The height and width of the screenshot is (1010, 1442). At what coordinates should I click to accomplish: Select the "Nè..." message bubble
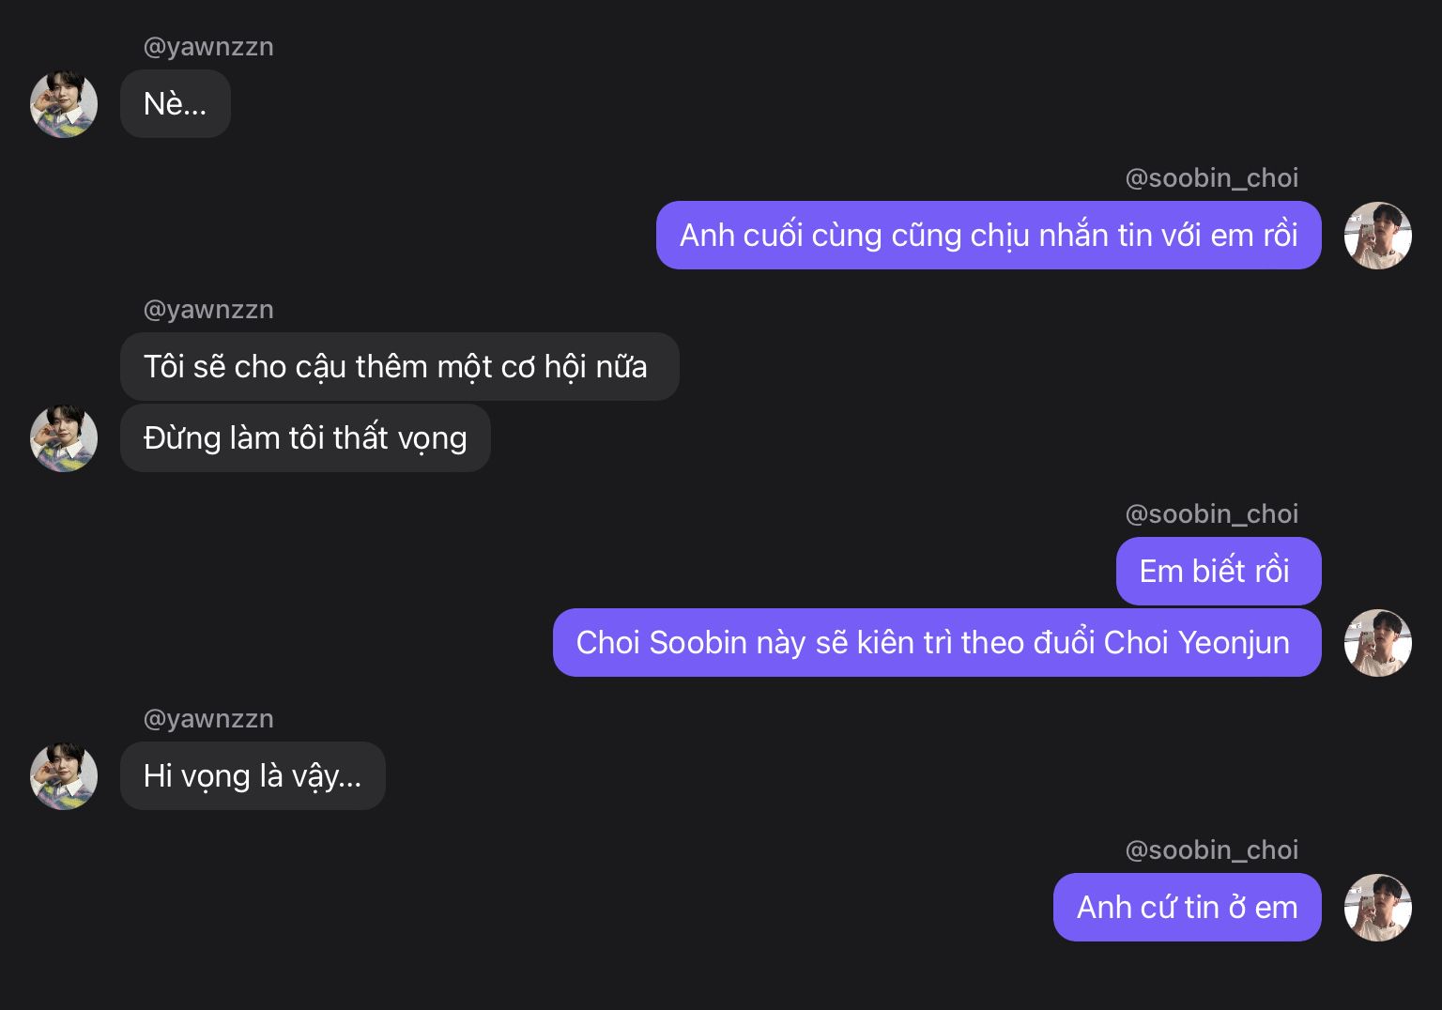coord(176,104)
